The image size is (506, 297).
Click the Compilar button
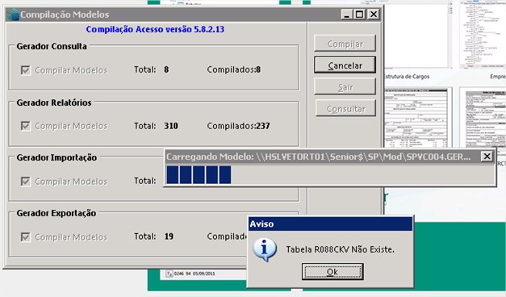[345, 44]
